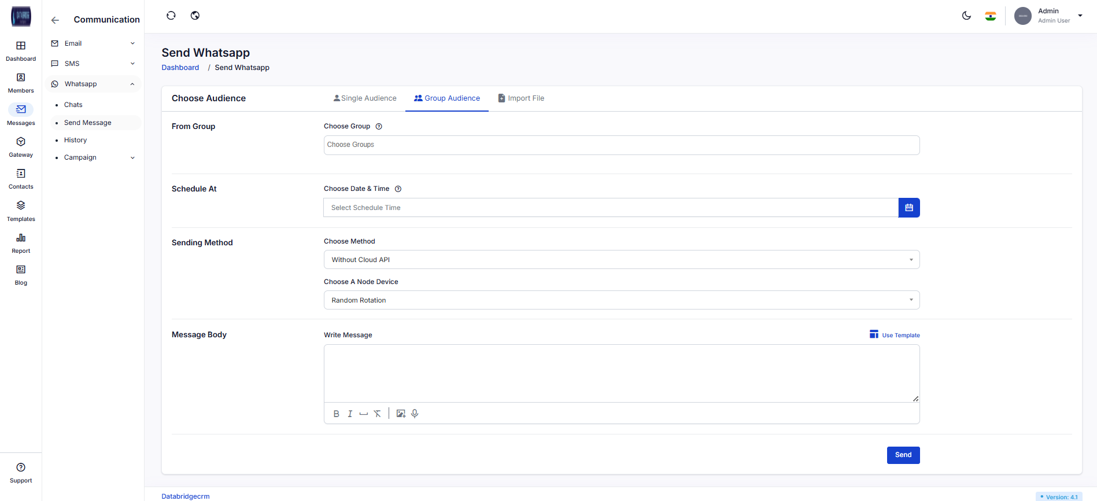Click the globe icon in top bar

(x=195, y=16)
